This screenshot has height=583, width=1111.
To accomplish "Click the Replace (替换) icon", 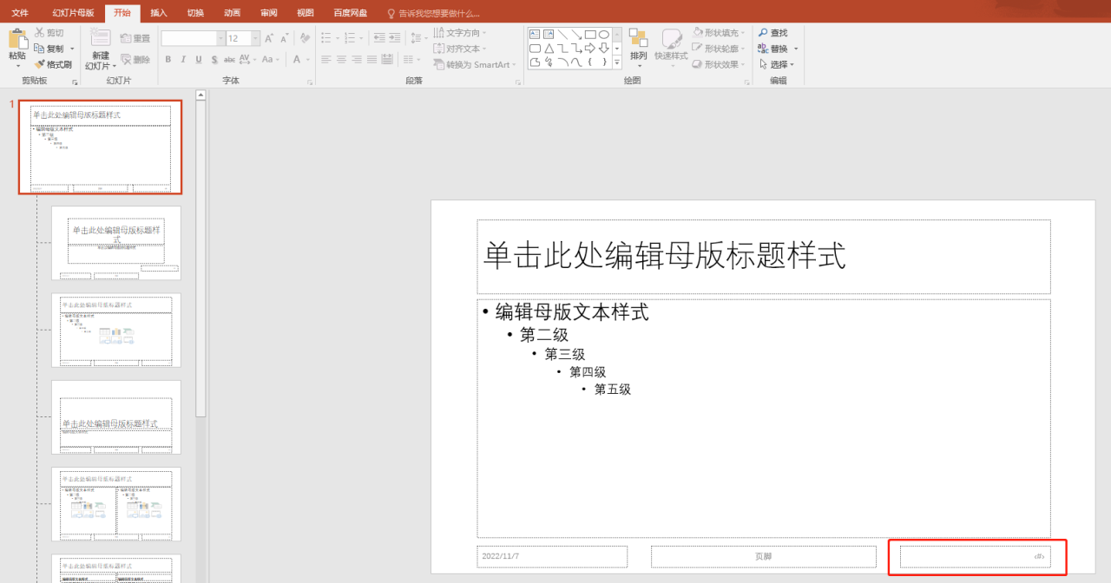I will 762,48.
